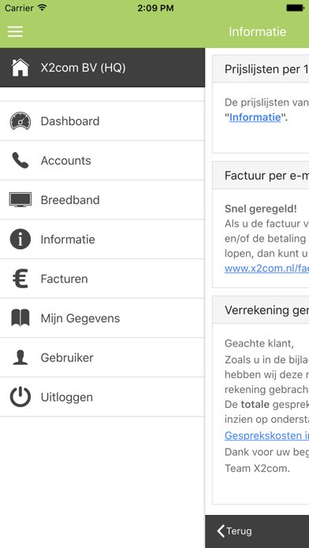The width and height of the screenshot is (309, 548).
Task: Click the Gebruiker person icon
Action: click(x=20, y=357)
